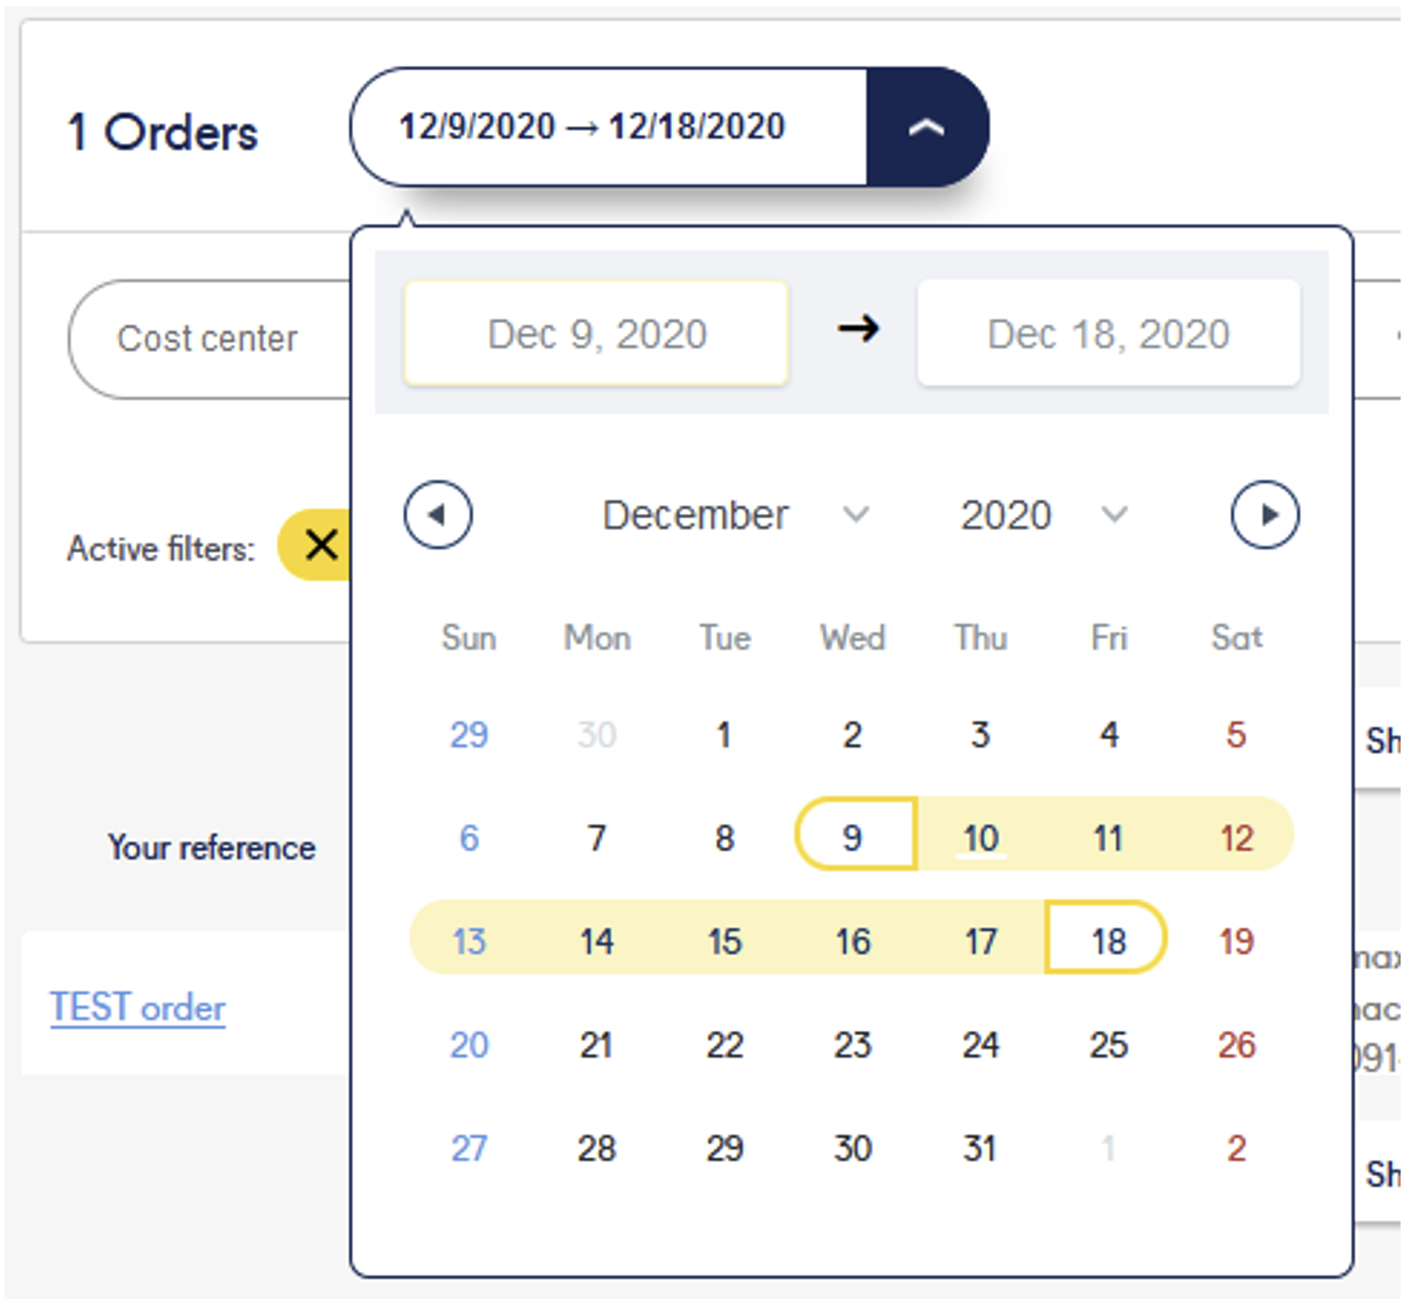Click the Dec 18, 2020 end date field

(1108, 334)
